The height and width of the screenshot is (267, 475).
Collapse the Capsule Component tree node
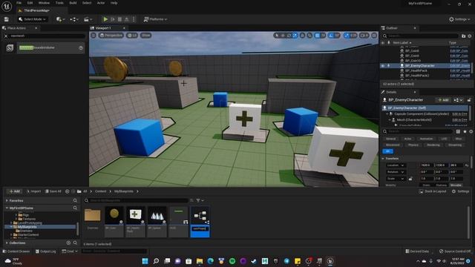tap(387, 114)
